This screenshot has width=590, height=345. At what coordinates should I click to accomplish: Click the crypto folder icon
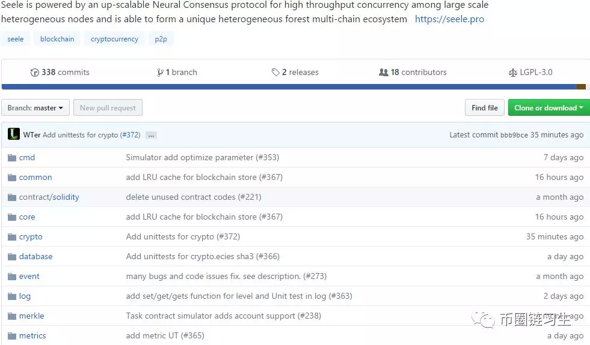12,237
